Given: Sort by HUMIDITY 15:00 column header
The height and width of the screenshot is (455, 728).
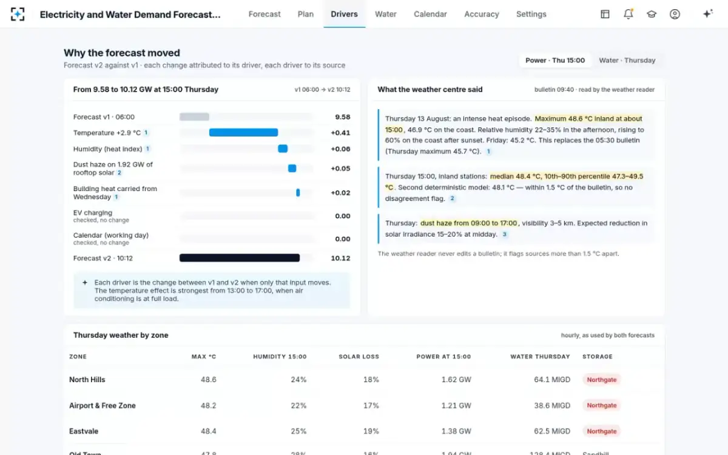Looking at the screenshot, I should (x=280, y=357).
